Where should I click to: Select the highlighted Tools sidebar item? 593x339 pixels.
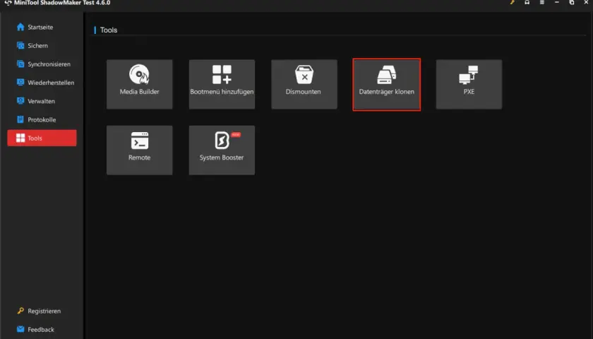(42, 138)
